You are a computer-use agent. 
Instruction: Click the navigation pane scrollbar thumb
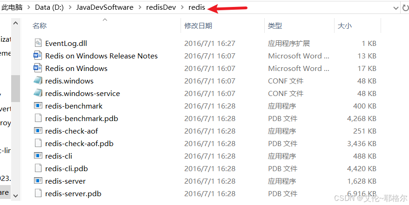click(x=15, y=89)
